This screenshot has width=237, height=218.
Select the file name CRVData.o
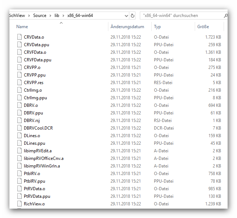point(34,37)
